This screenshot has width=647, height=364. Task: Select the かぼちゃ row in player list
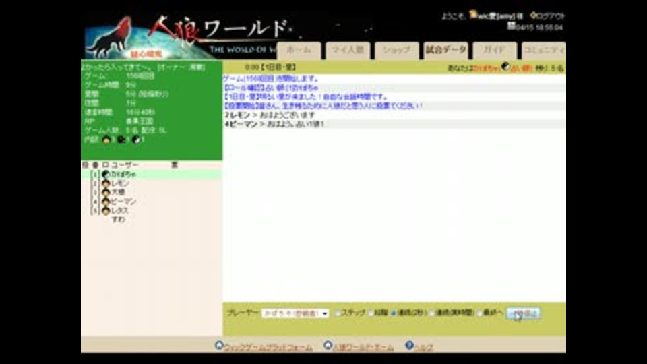pos(152,175)
